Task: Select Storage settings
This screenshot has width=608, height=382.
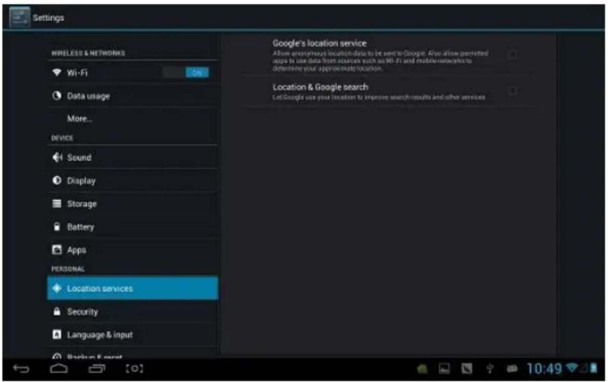Action: [x=133, y=204]
